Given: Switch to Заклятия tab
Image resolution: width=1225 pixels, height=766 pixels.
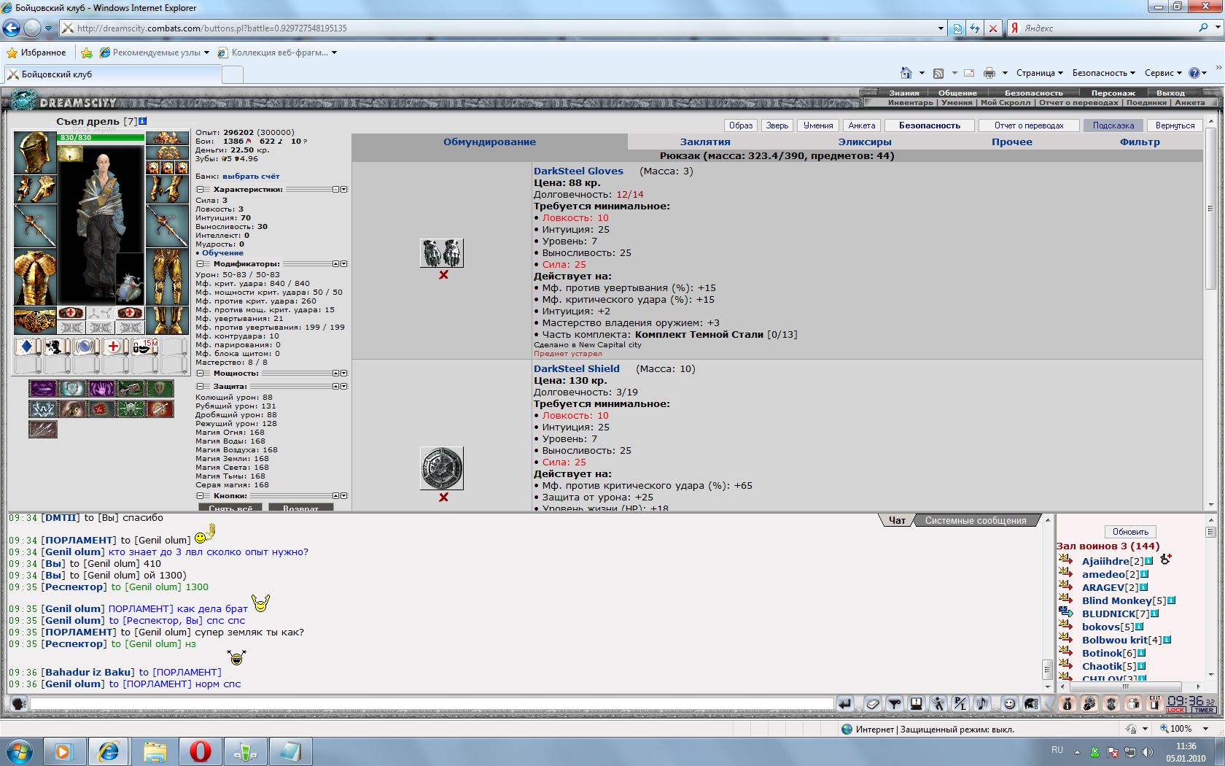Looking at the screenshot, I should (705, 142).
